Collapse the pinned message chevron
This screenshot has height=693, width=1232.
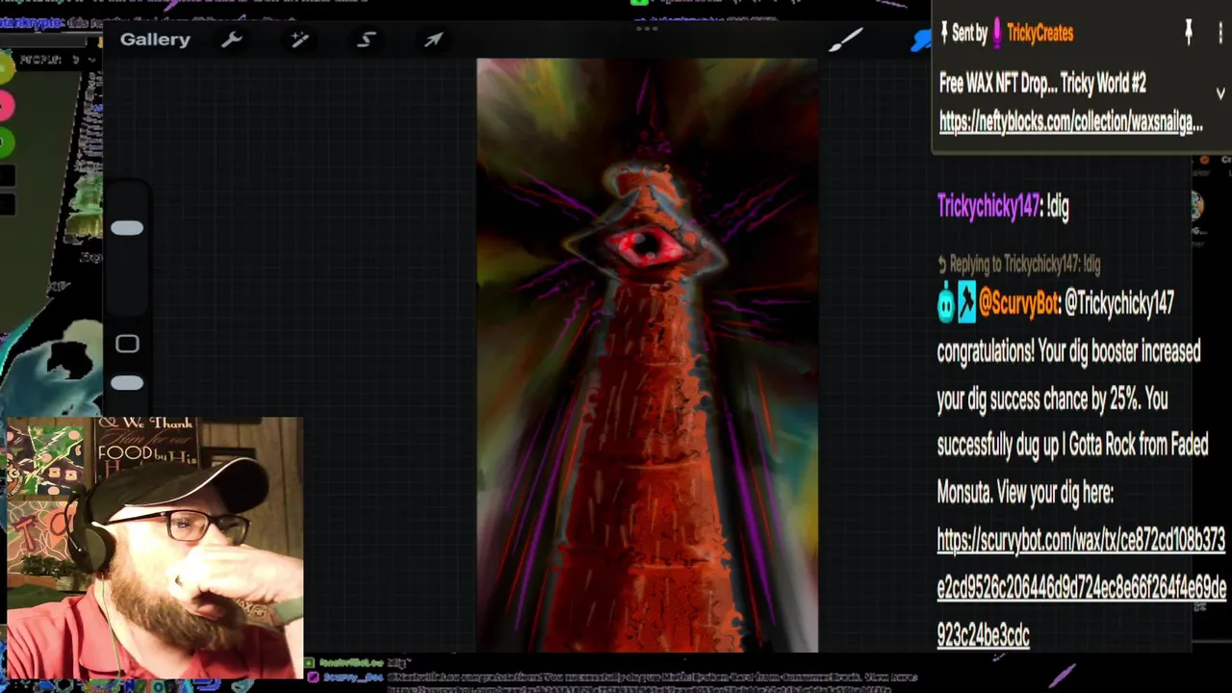tap(1220, 93)
